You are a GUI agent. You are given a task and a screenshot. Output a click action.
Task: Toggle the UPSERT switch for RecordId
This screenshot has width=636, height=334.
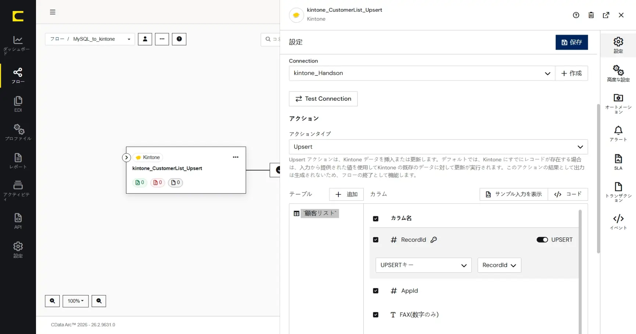click(x=542, y=240)
